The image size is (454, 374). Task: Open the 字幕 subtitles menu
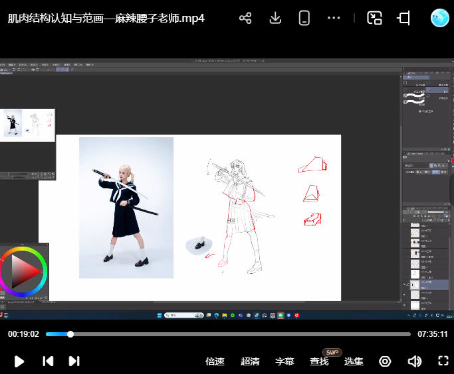[284, 361]
